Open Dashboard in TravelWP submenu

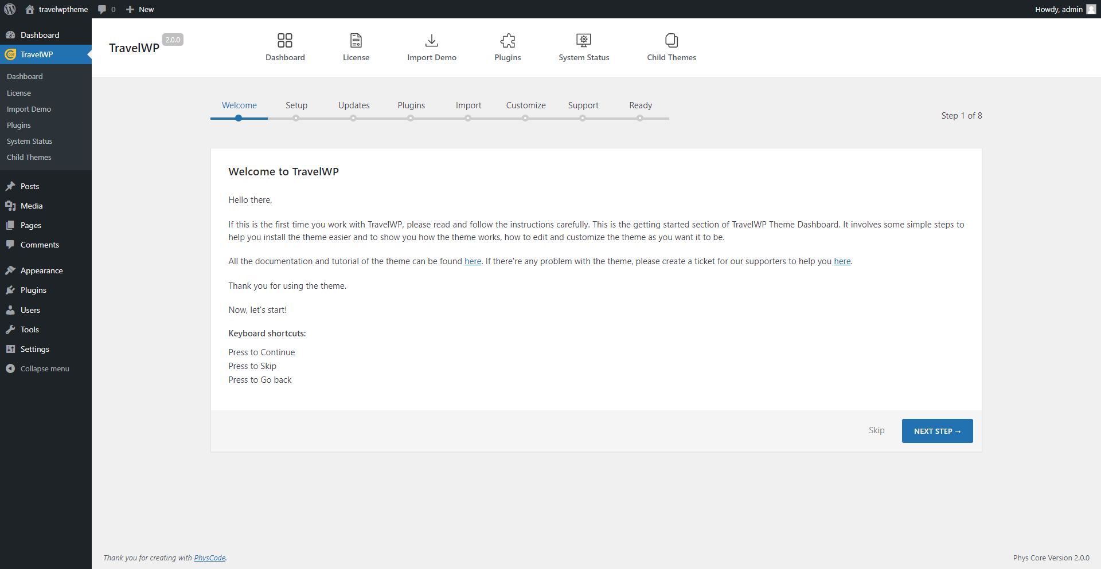(x=25, y=76)
